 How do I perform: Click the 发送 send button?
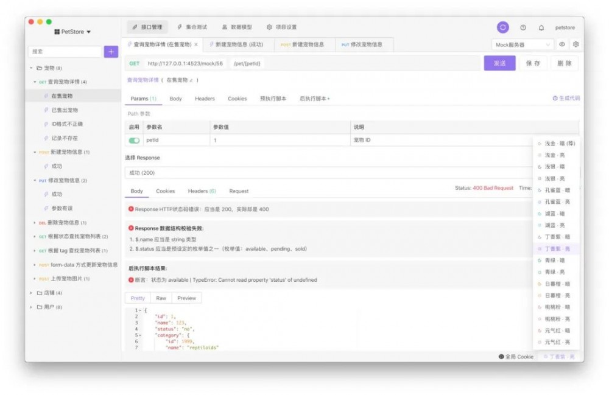(499, 63)
